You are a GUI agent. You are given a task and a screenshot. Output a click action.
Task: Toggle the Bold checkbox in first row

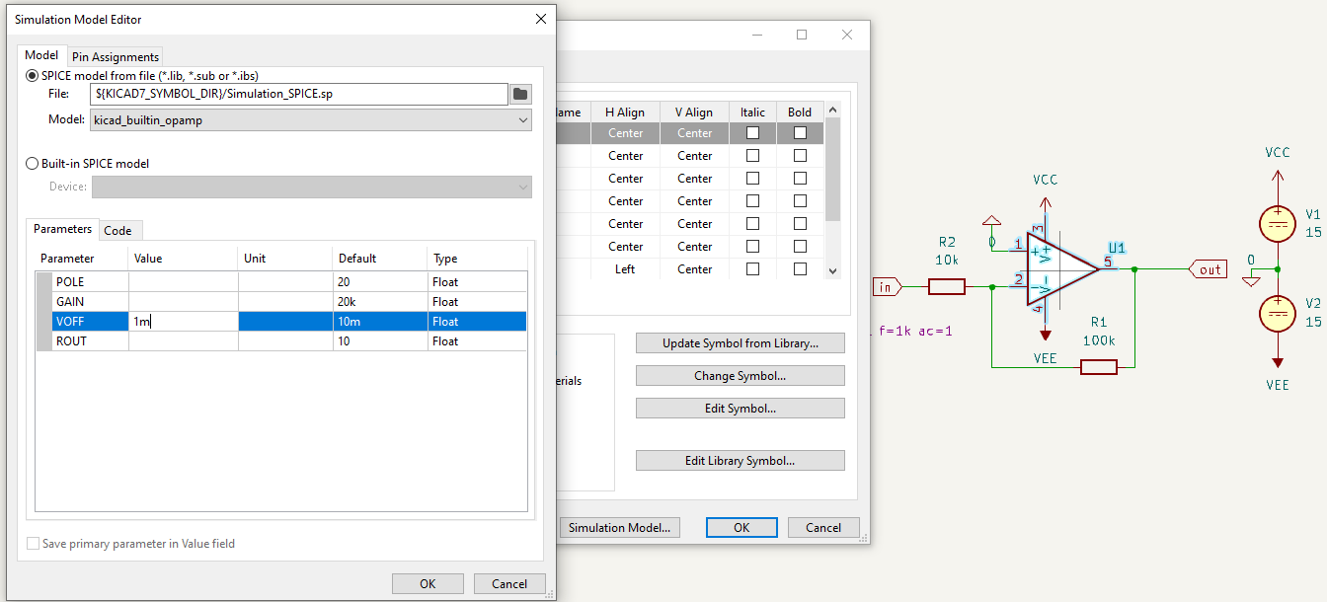800,133
